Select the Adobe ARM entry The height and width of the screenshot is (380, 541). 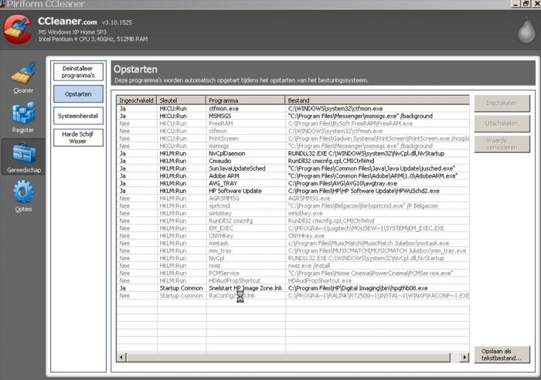pyautogui.click(x=293, y=176)
